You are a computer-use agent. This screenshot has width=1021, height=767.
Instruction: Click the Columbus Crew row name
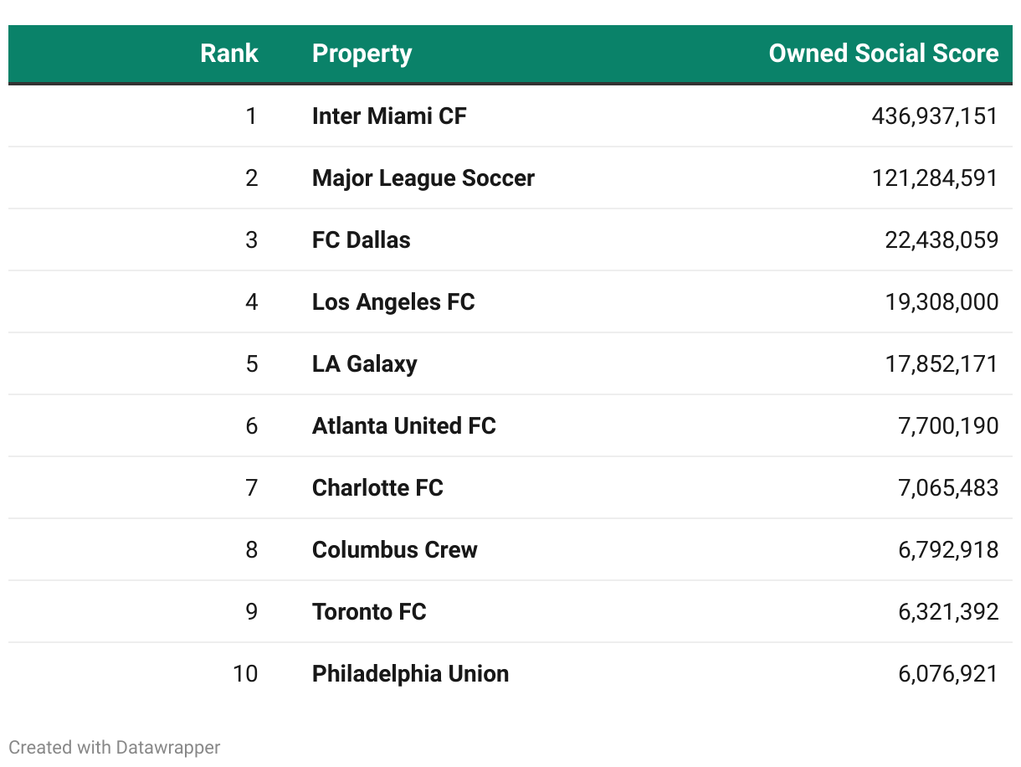394,549
